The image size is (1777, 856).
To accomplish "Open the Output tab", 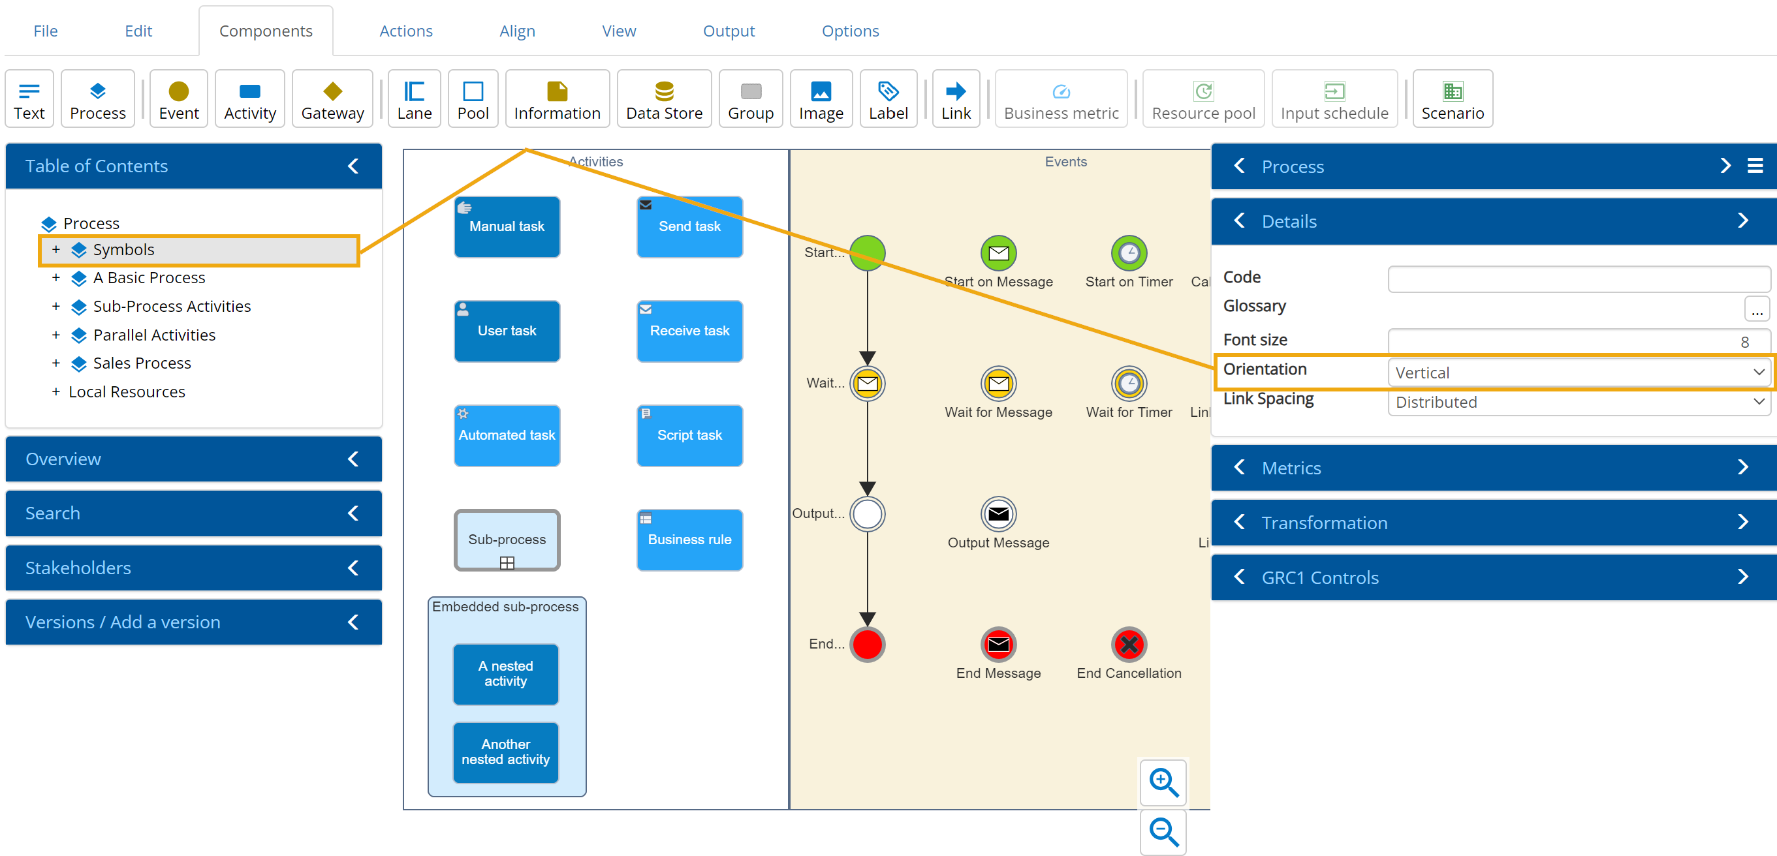I will click(728, 31).
